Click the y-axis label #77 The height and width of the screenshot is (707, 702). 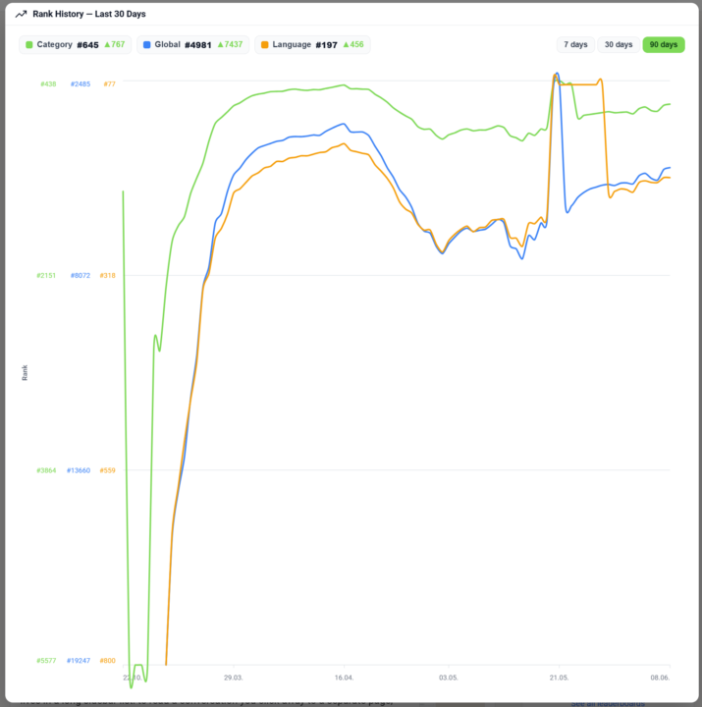(x=110, y=83)
